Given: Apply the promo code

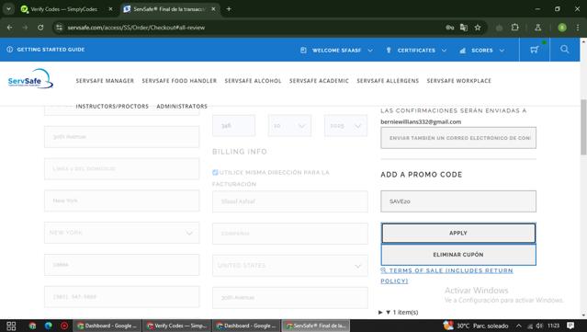Looking at the screenshot, I should 458,233.
